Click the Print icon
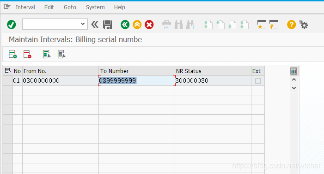Image resolution: width=324 pixels, height=174 pixels. (x=166, y=25)
